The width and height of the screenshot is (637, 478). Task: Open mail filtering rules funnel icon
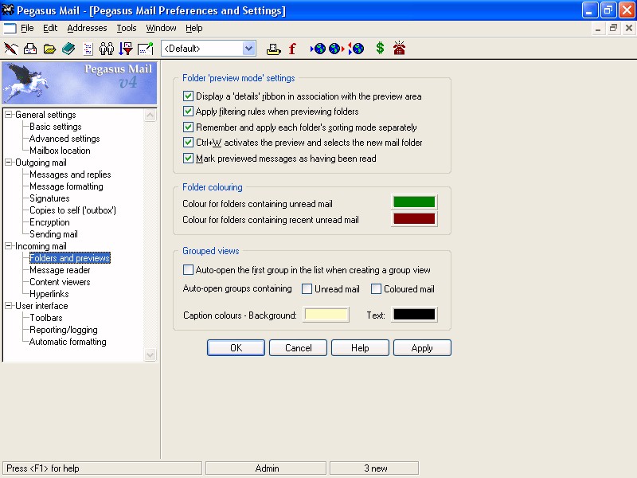(126, 49)
